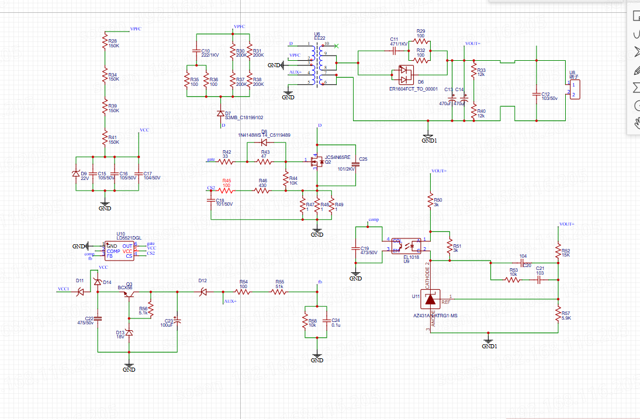Select the U10 LD5521DGL controller chip
The width and height of the screenshot is (640, 419).
coord(119,250)
